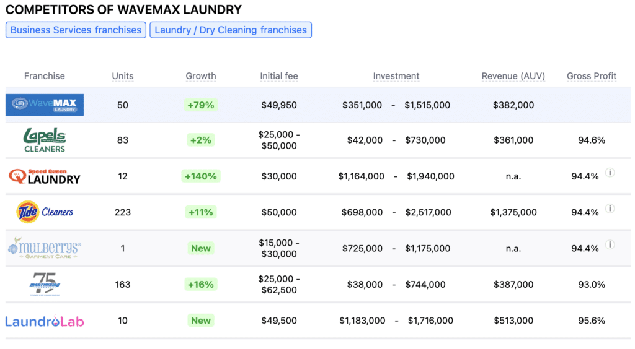Click the New badge in Mulberrys row
This screenshot has height=349, width=635.
(x=201, y=248)
